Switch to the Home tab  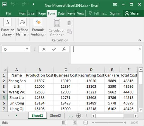pyautogui.click(x=22, y=13)
